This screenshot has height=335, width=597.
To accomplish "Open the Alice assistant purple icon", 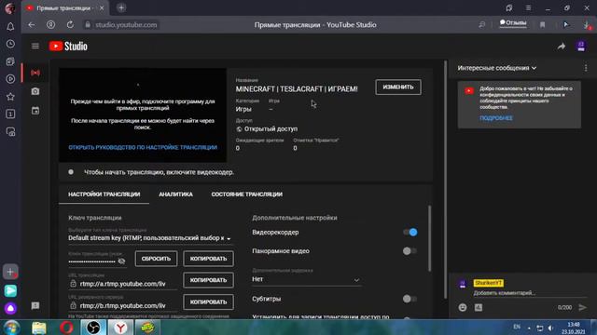I will point(10,308).
